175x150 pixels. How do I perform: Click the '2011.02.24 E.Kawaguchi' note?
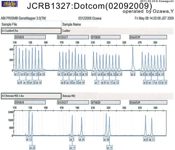point(157,1)
